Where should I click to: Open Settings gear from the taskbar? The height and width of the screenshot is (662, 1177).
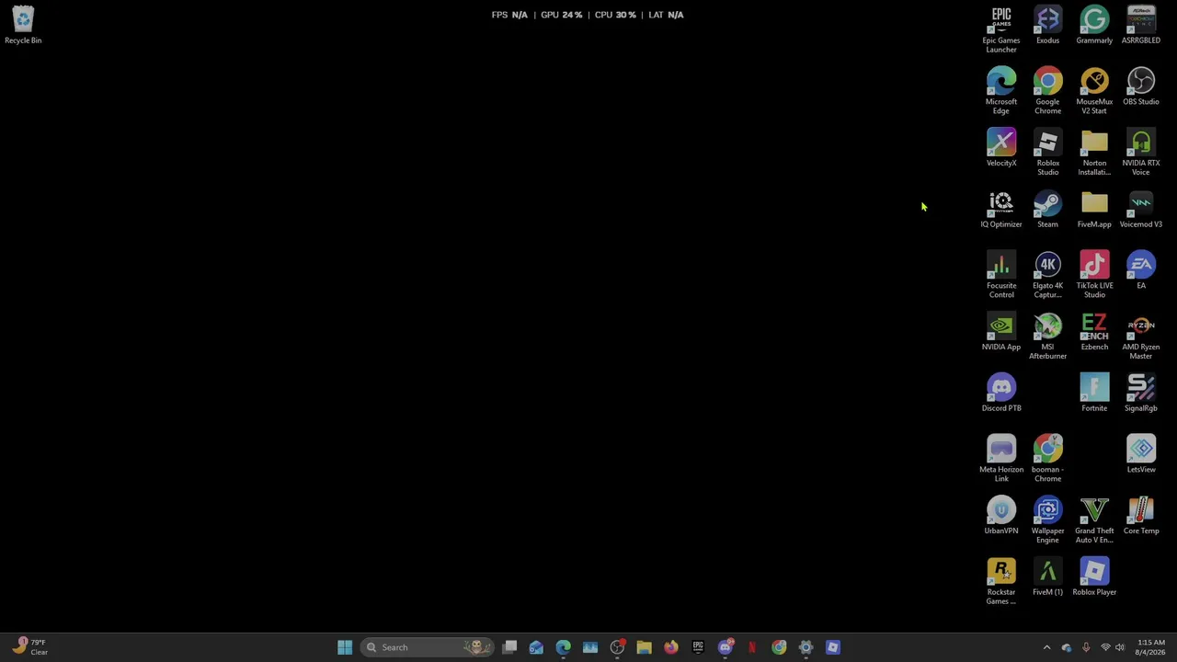(x=806, y=647)
